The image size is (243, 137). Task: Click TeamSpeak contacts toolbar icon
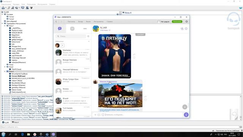tap(27, 8)
